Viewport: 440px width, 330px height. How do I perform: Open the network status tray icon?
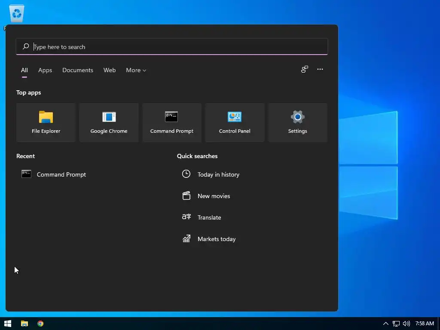point(396,324)
